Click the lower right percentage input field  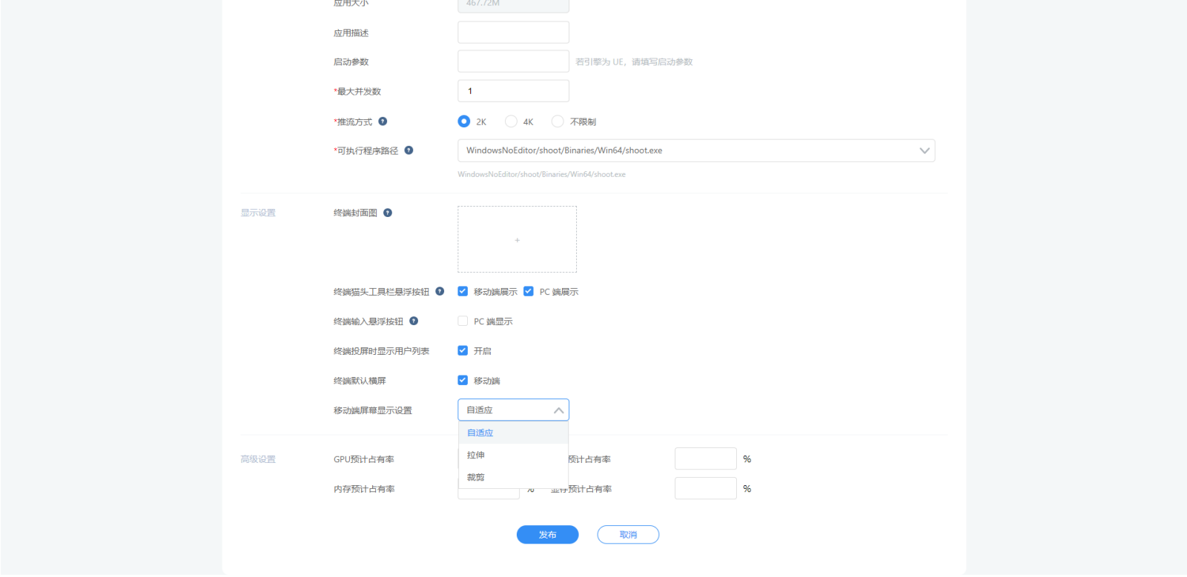(706, 488)
